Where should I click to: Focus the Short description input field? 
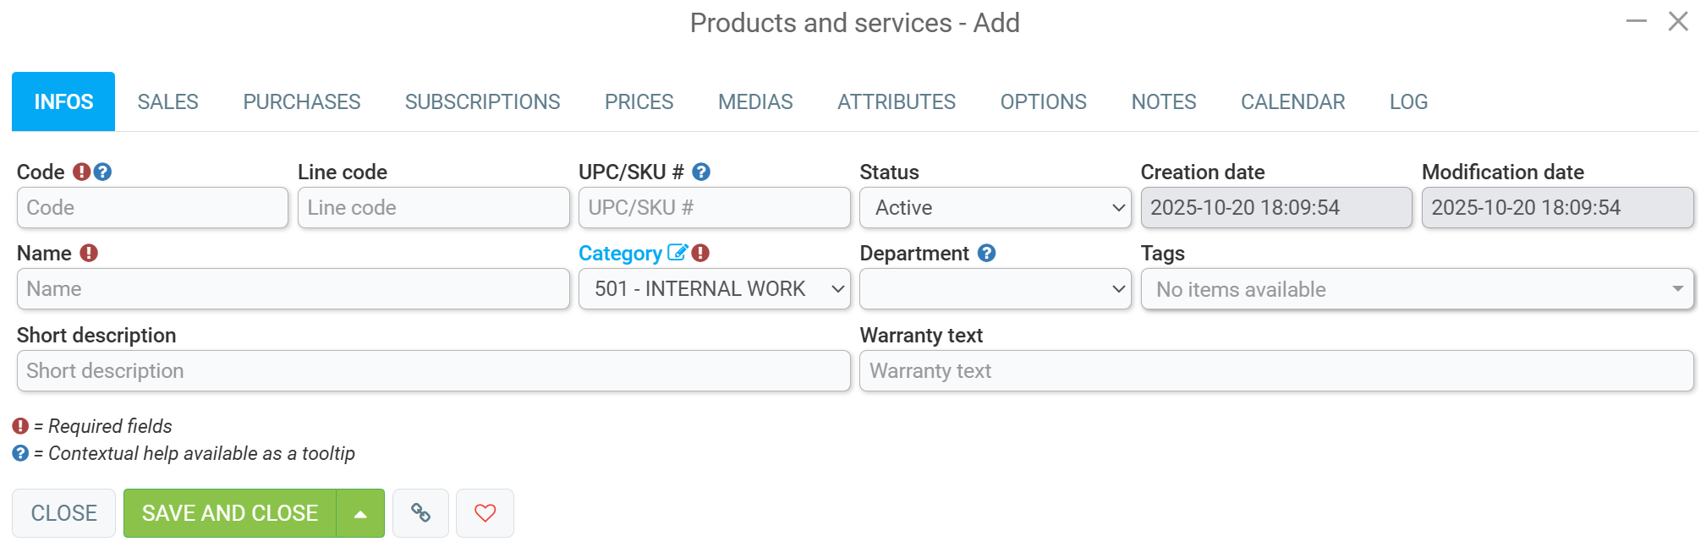(x=433, y=371)
